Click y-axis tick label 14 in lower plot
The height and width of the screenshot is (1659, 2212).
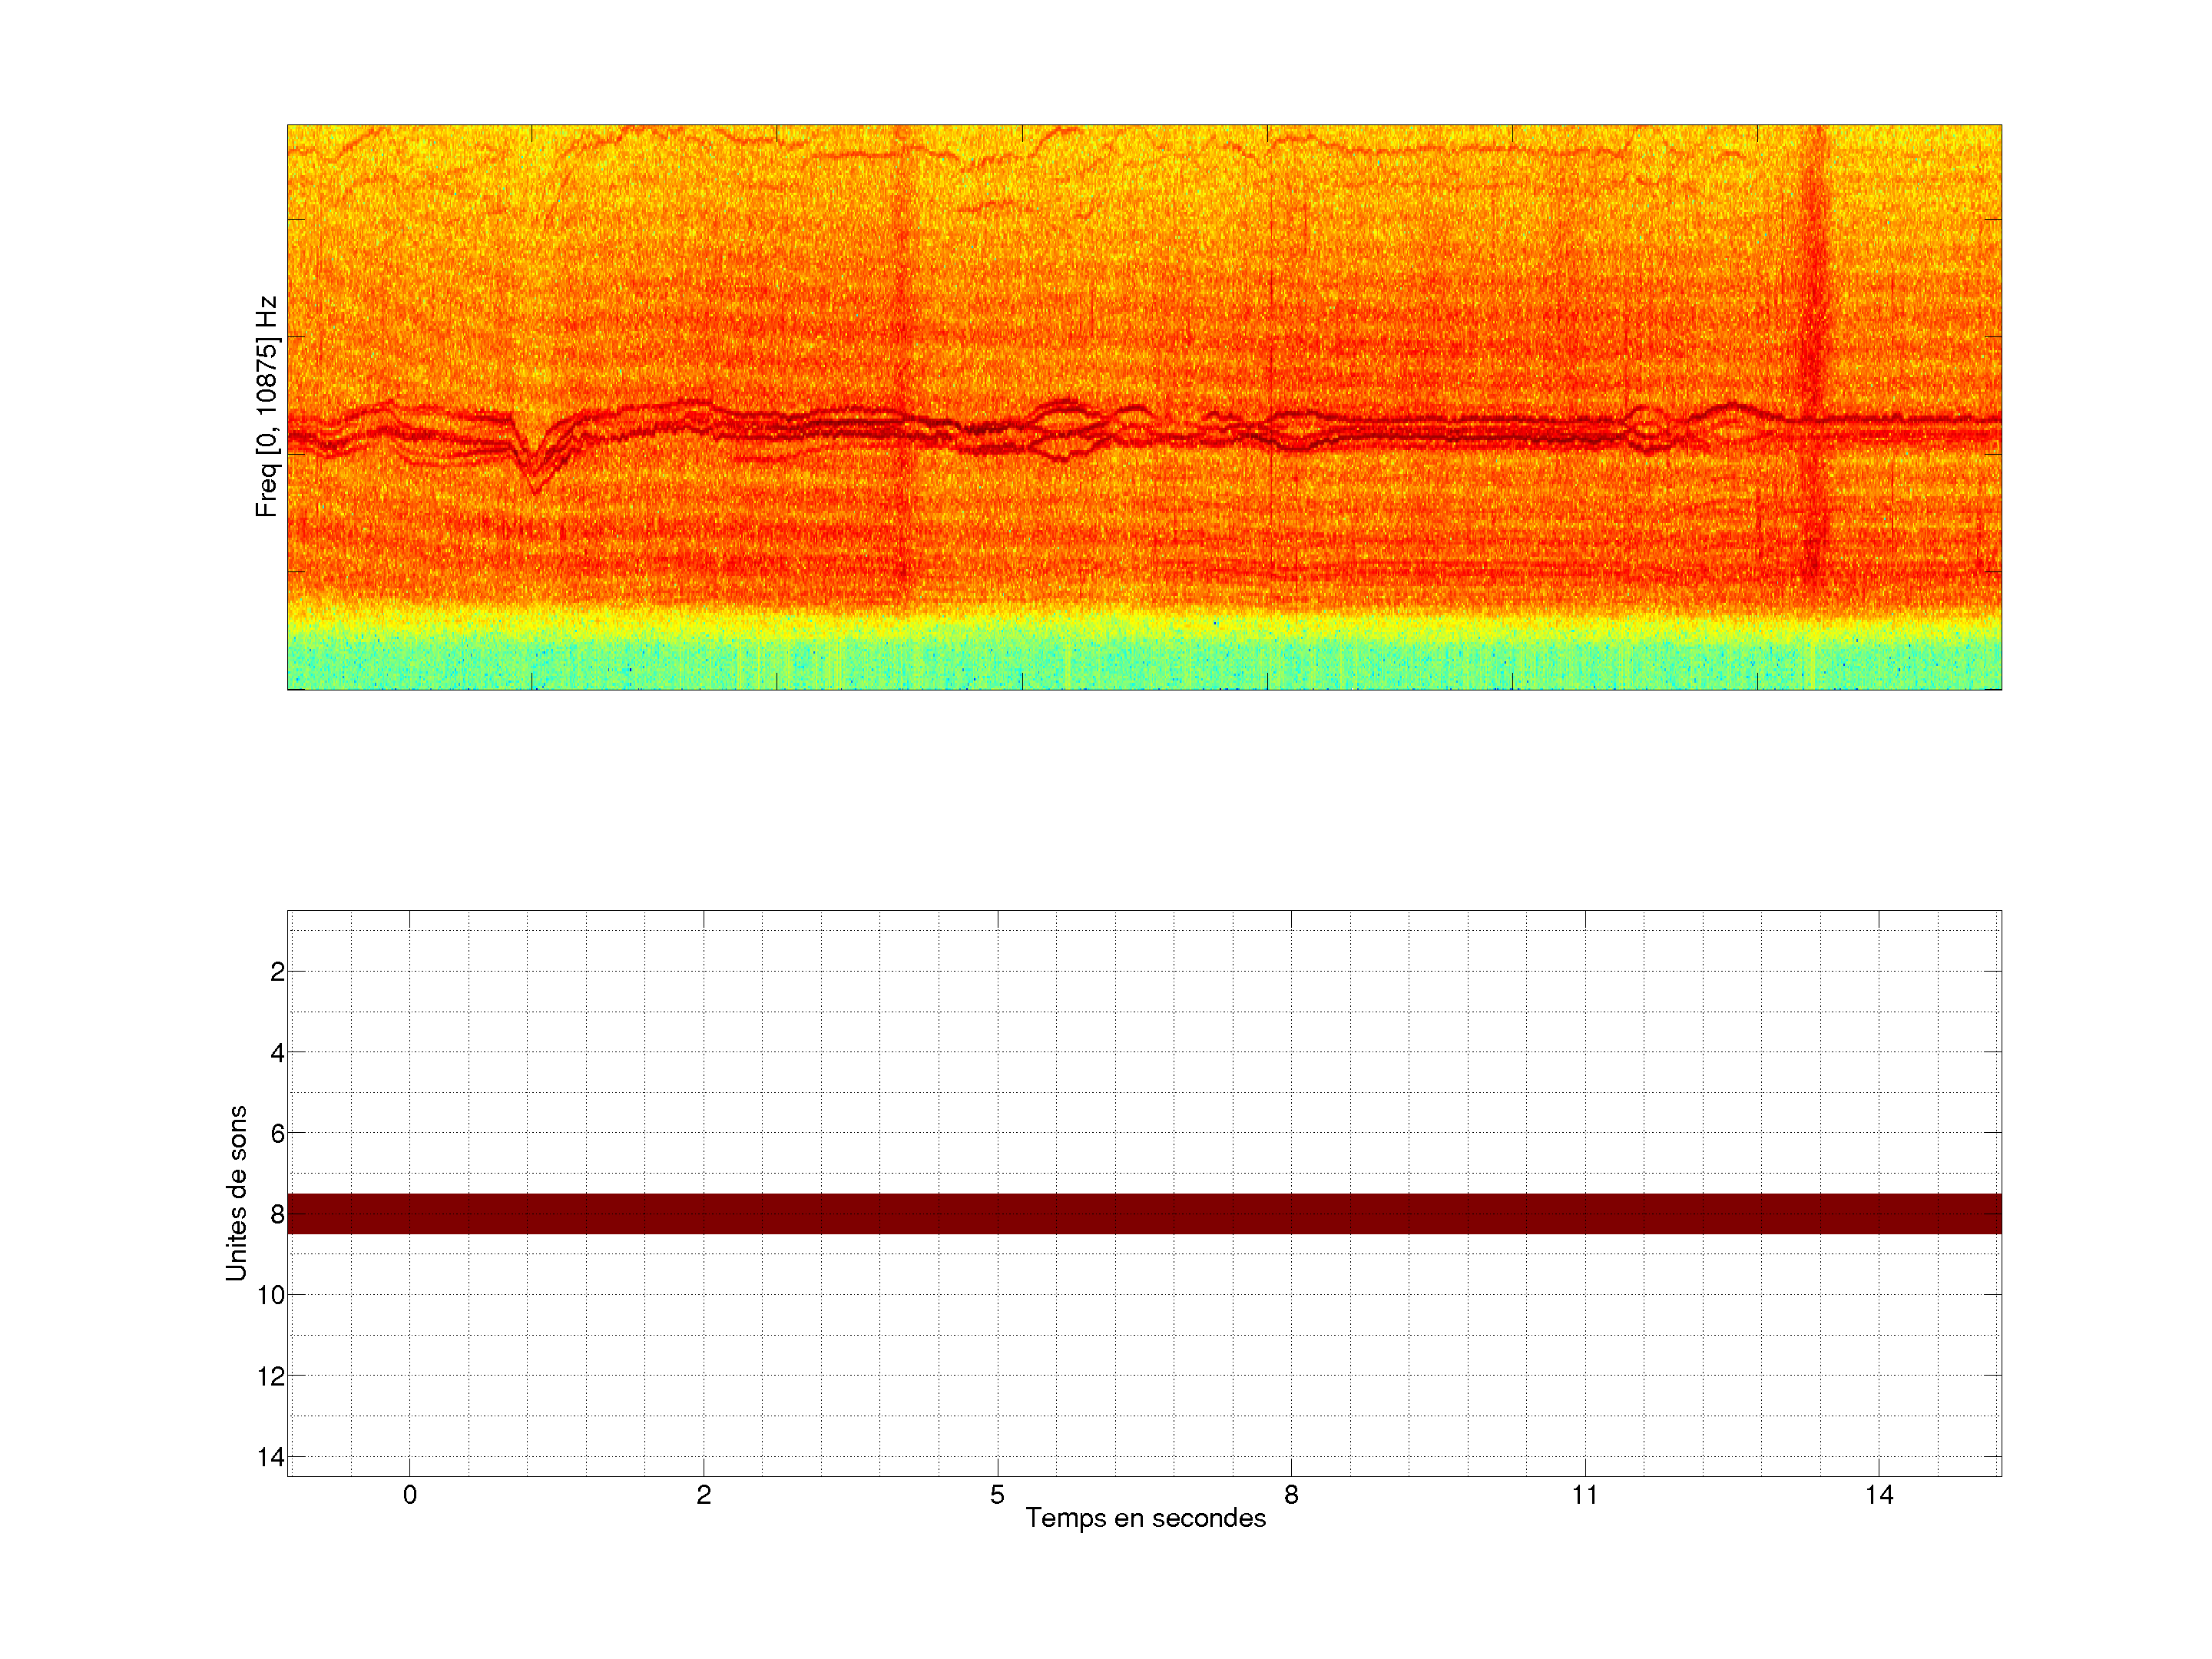pyautogui.click(x=271, y=1457)
